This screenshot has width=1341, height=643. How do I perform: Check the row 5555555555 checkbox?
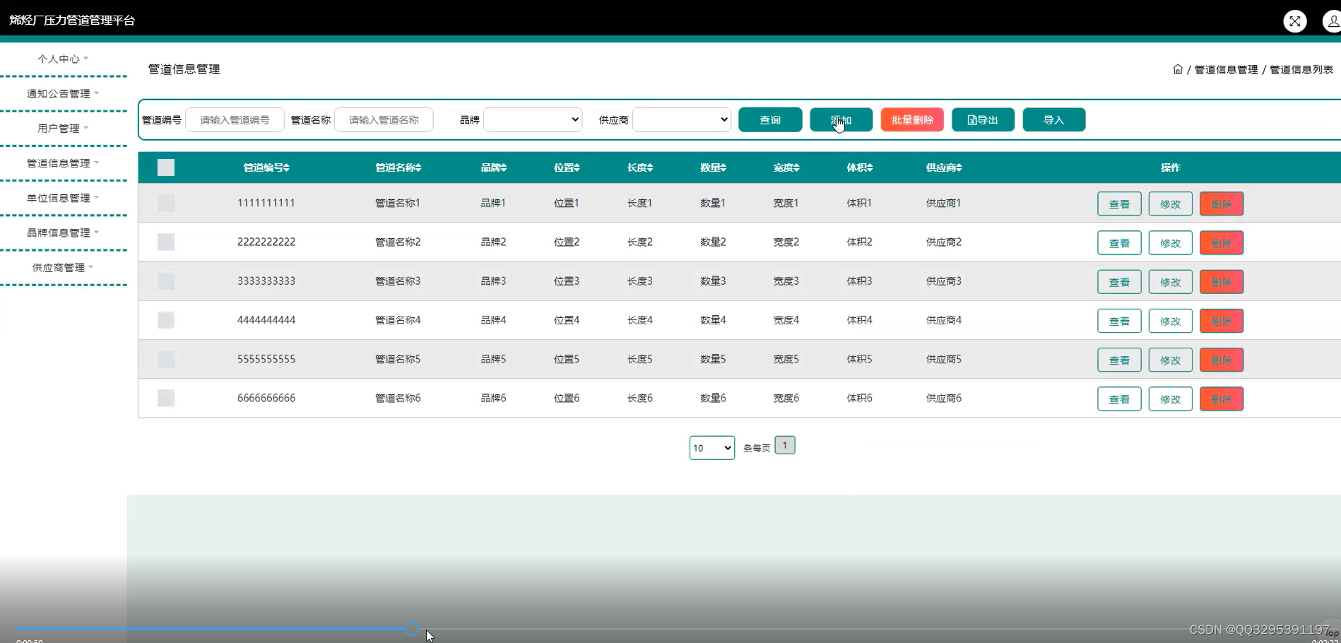(x=166, y=359)
